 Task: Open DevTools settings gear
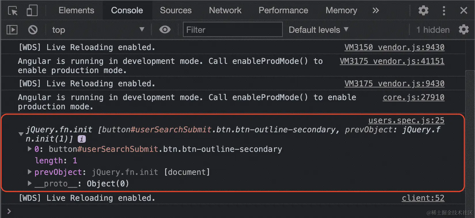click(x=423, y=10)
